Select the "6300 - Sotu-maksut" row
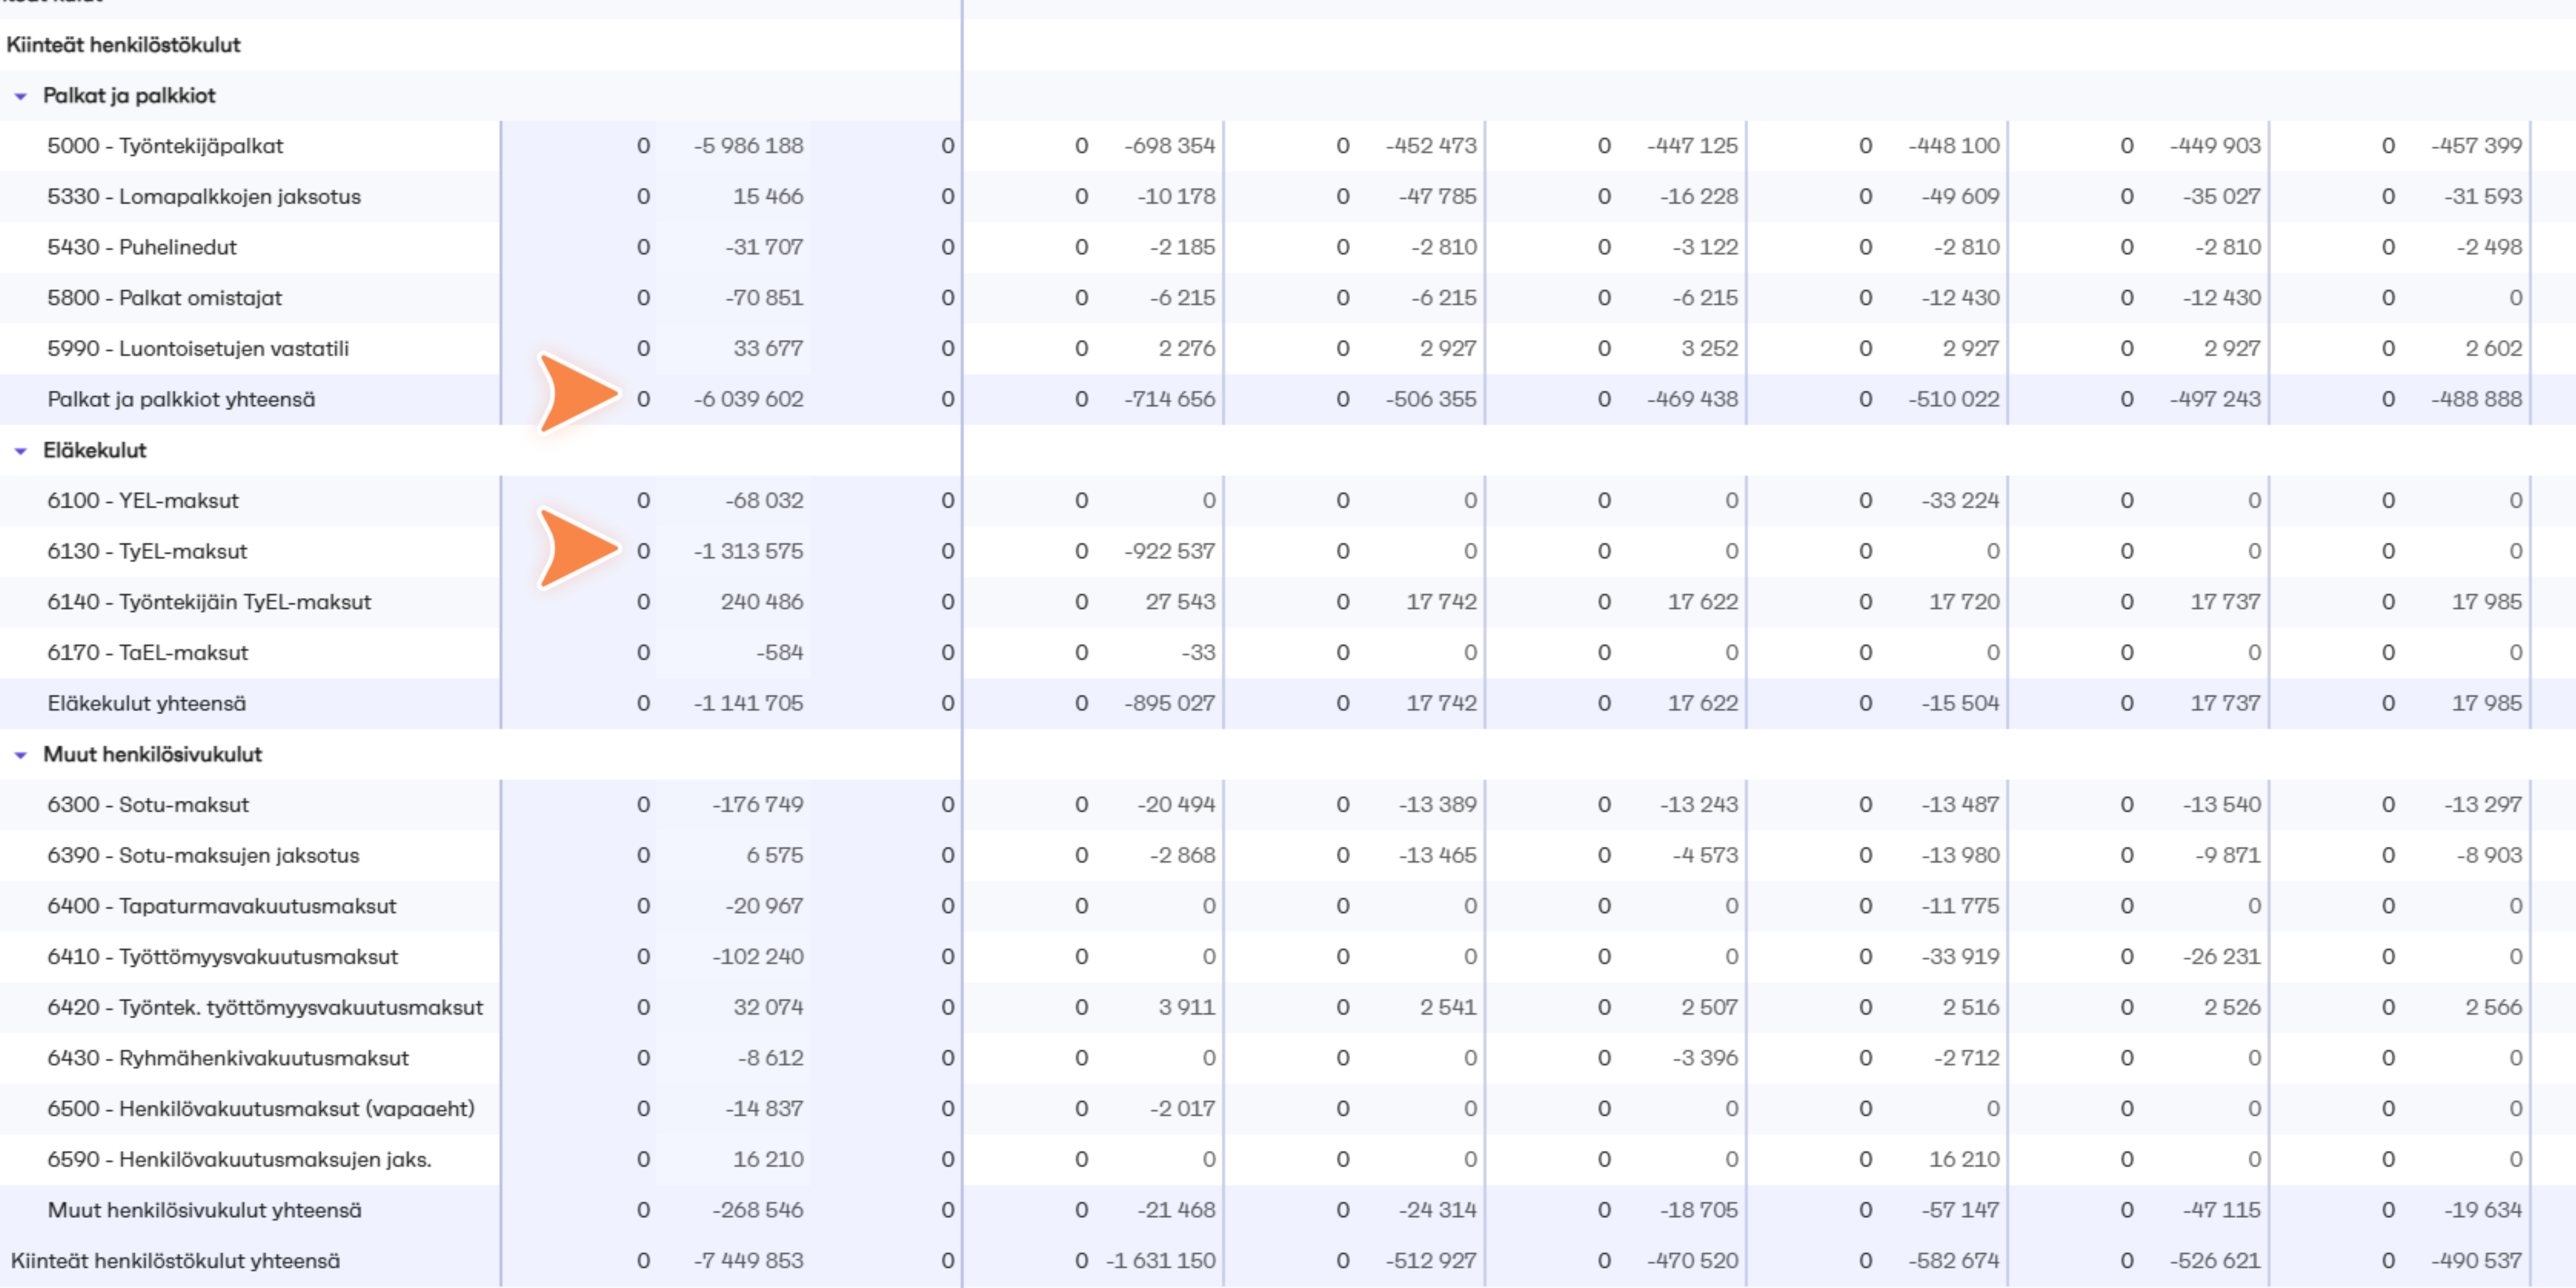Screen dimensions: 2576x1288 point(148,805)
